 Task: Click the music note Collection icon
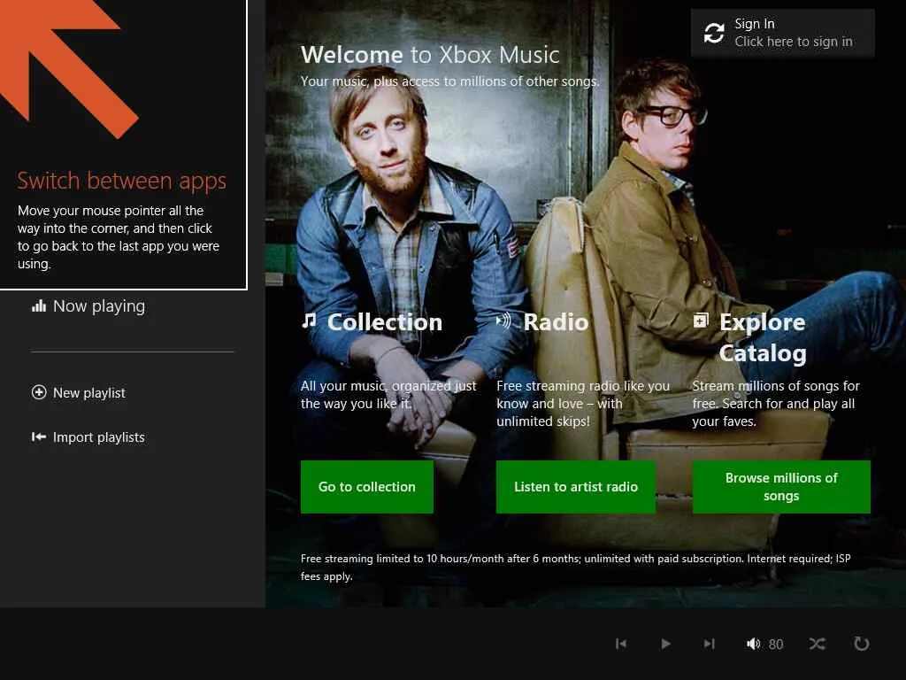(x=309, y=321)
